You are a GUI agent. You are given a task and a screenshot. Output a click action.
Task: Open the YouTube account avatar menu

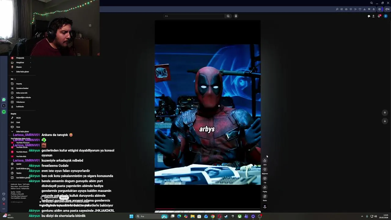click(x=386, y=16)
